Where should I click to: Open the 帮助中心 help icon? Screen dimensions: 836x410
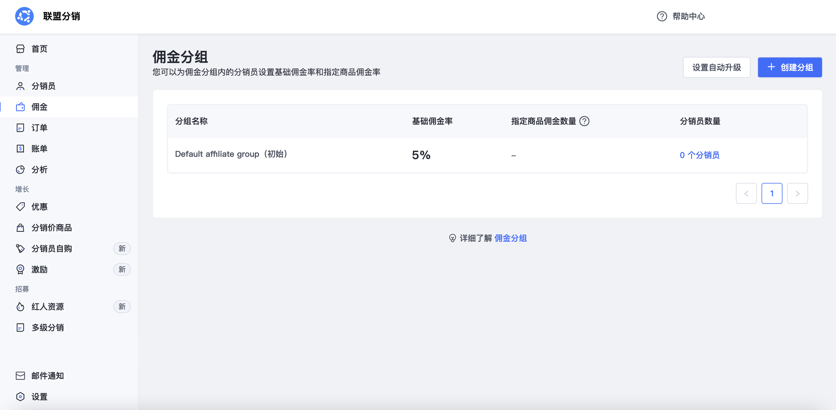pos(662,16)
